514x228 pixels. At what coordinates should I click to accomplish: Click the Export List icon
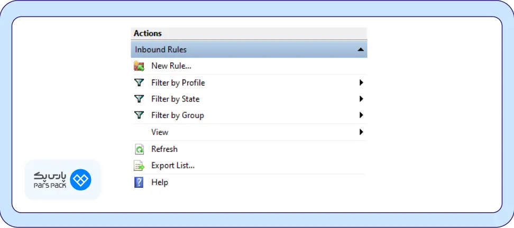point(139,166)
